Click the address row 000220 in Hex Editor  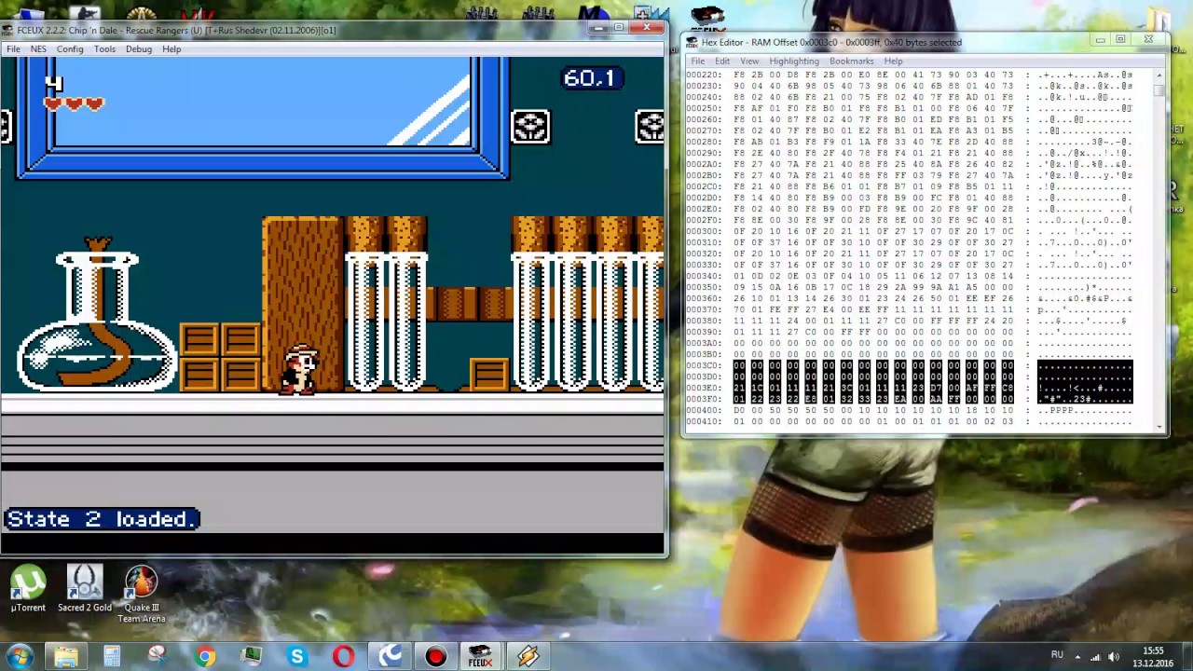pos(910,75)
